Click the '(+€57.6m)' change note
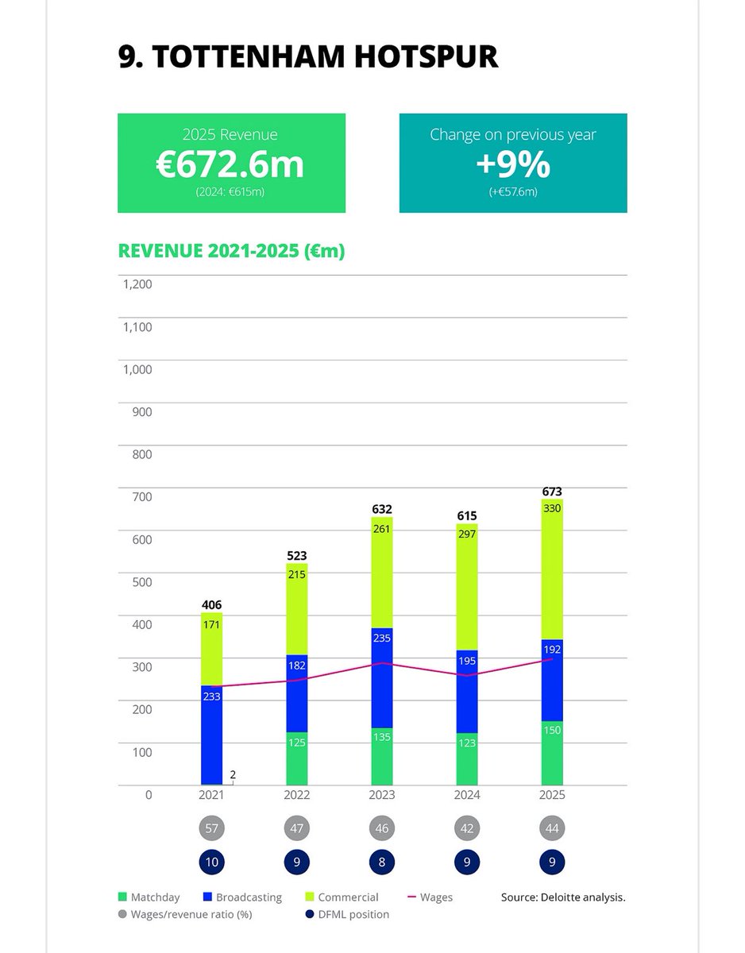745x953 pixels. point(513,193)
